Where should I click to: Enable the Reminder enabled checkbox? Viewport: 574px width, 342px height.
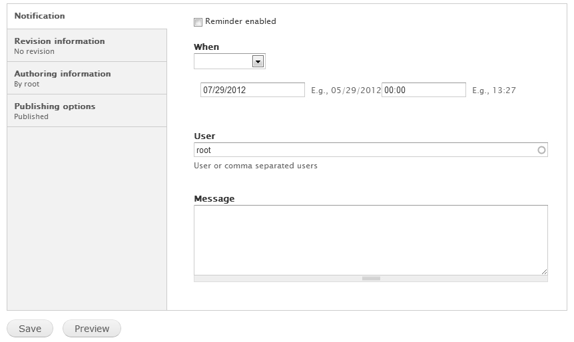point(198,22)
